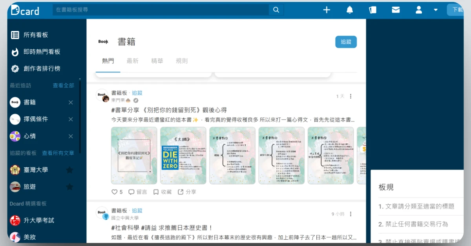Image resolution: width=471 pixels, height=246 pixels.
Task: Open the 求推薦日本歷史書 post title
Action: point(162,228)
